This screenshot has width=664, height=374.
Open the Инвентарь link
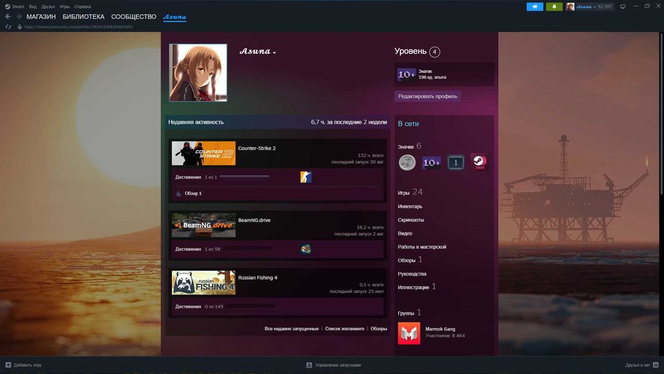pyautogui.click(x=410, y=207)
